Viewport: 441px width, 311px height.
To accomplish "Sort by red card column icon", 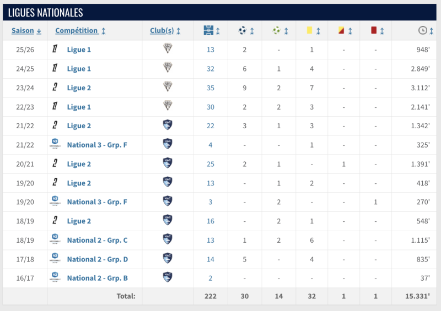I will [374, 31].
